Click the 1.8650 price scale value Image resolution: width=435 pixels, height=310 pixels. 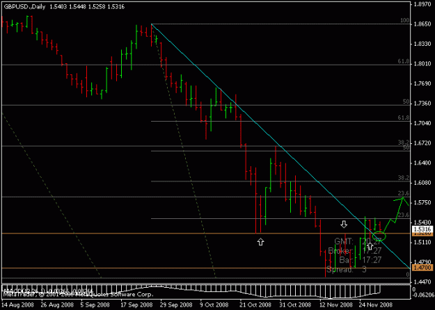tap(422, 24)
